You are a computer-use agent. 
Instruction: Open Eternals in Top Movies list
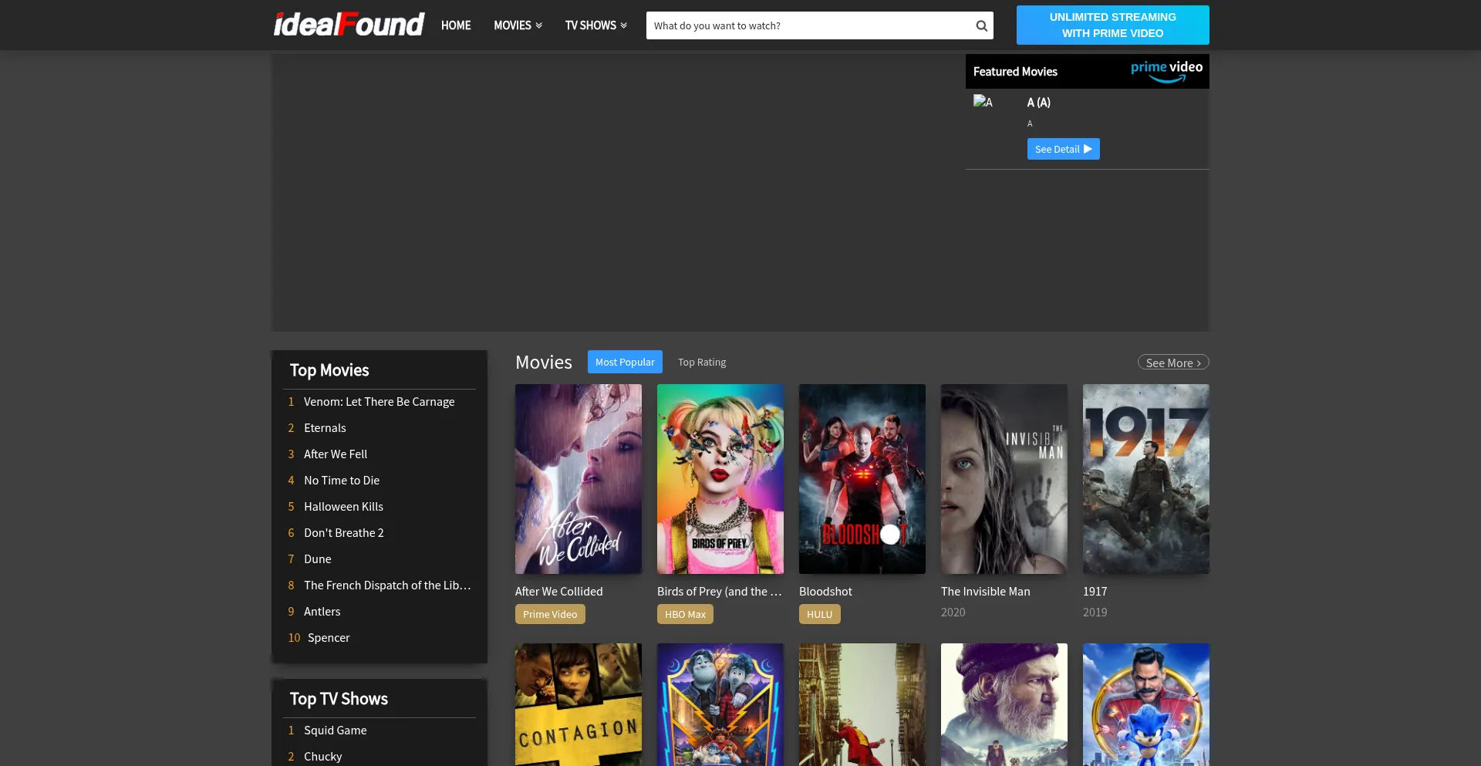pyautogui.click(x=325, y=428)
